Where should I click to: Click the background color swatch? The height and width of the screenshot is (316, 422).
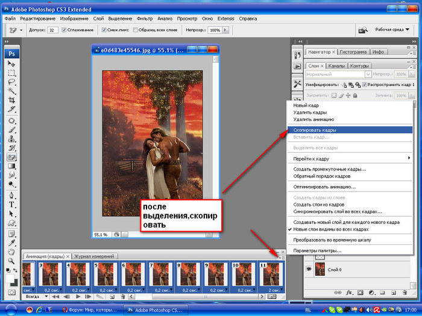click(x=15, y=283)
